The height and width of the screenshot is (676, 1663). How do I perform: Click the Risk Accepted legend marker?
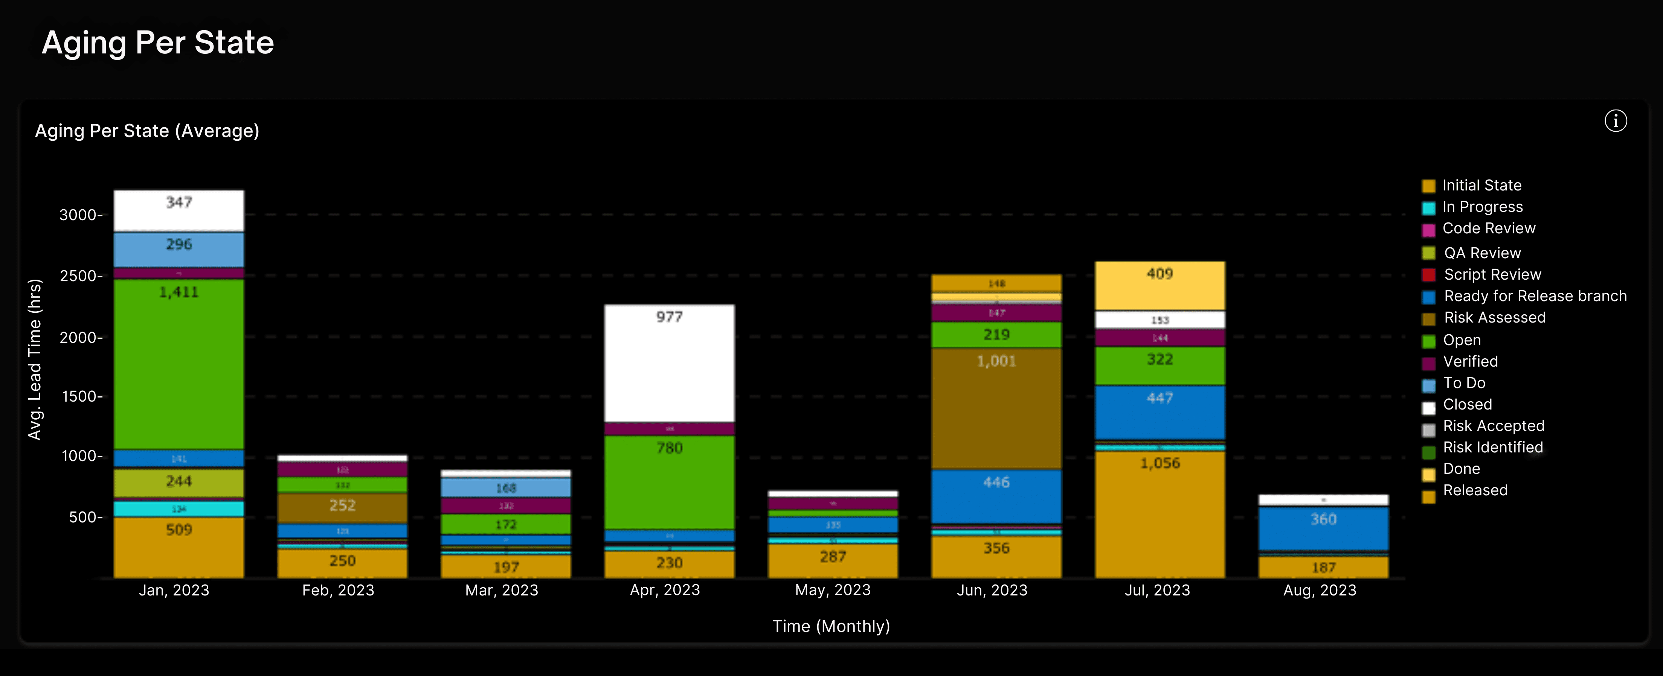1429,426
